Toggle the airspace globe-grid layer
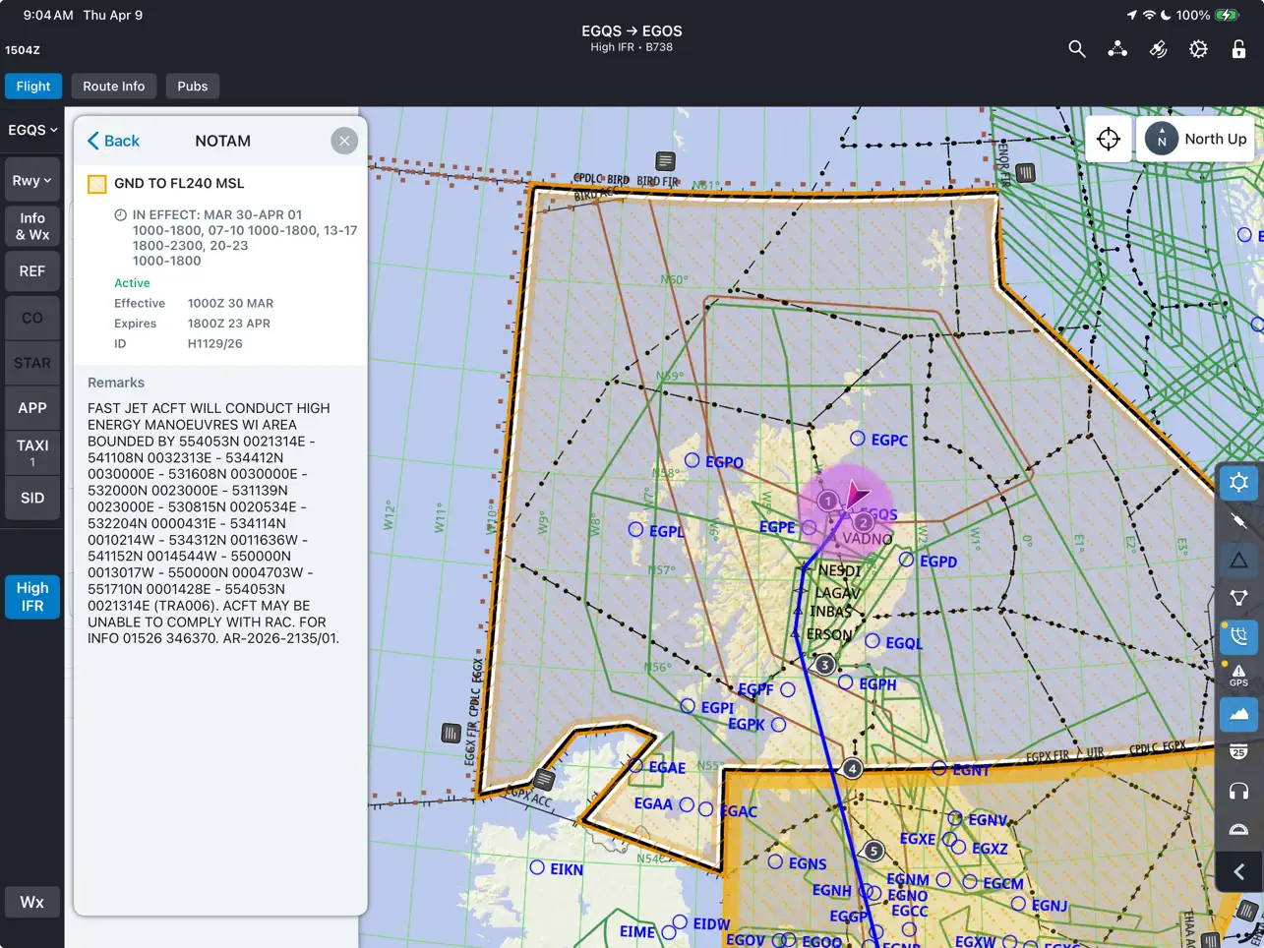Screen dimensions: 1264x948 (1238, 637)
